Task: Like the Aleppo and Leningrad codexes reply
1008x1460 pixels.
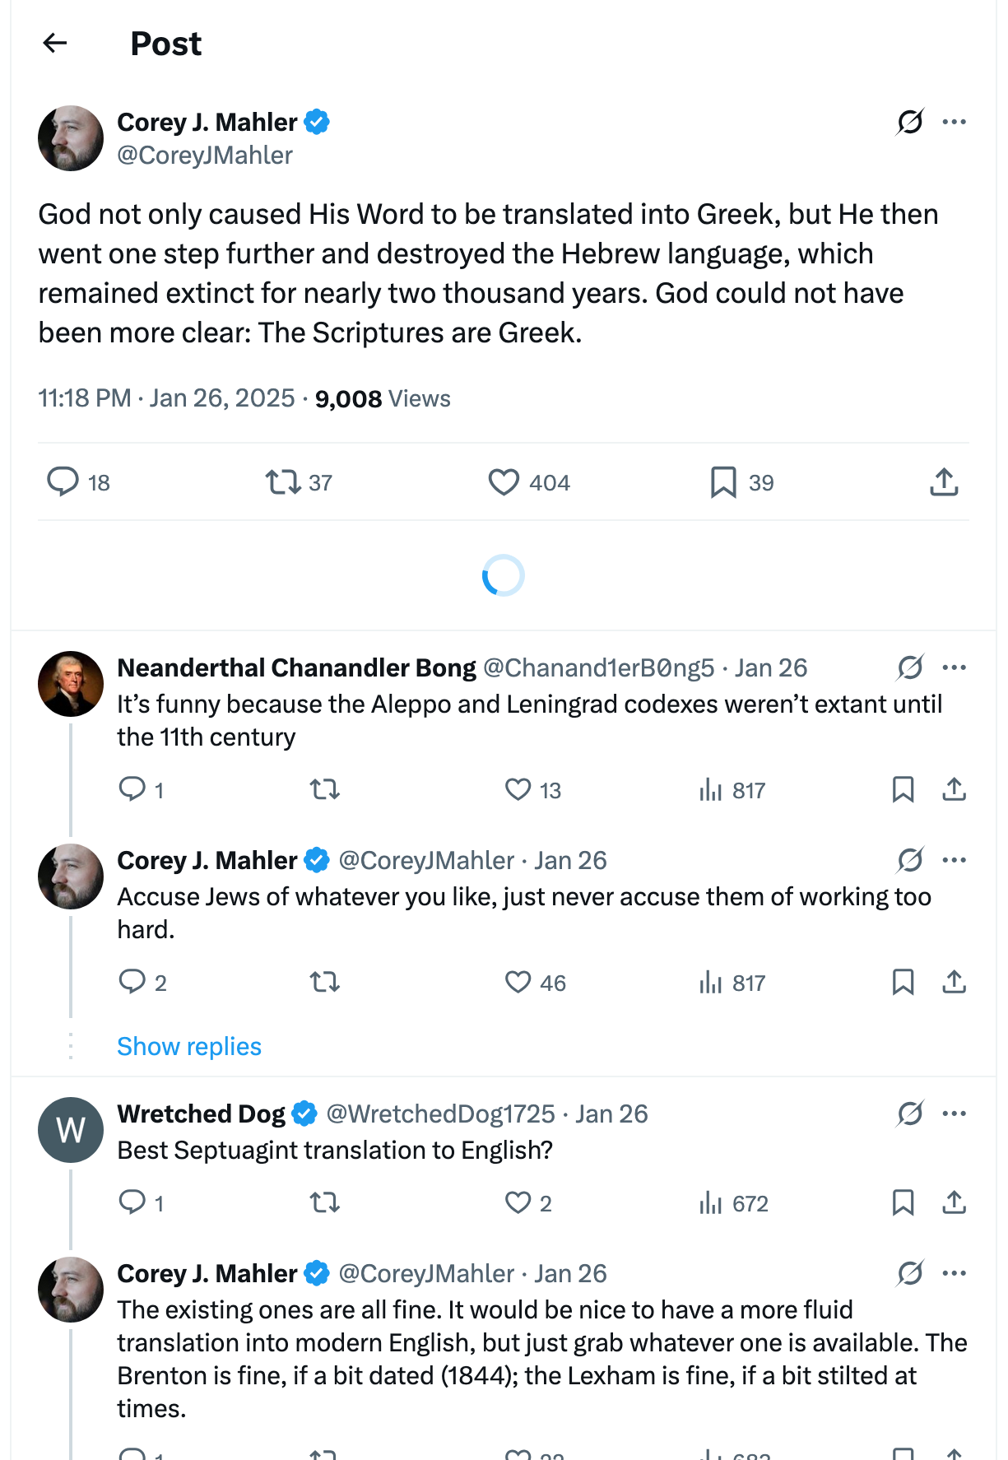Action: (518, 789)
